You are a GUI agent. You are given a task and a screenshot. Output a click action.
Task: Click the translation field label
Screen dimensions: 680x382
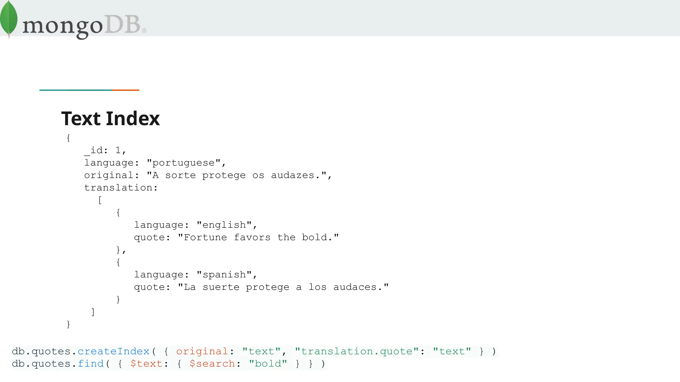pos(121,188)
